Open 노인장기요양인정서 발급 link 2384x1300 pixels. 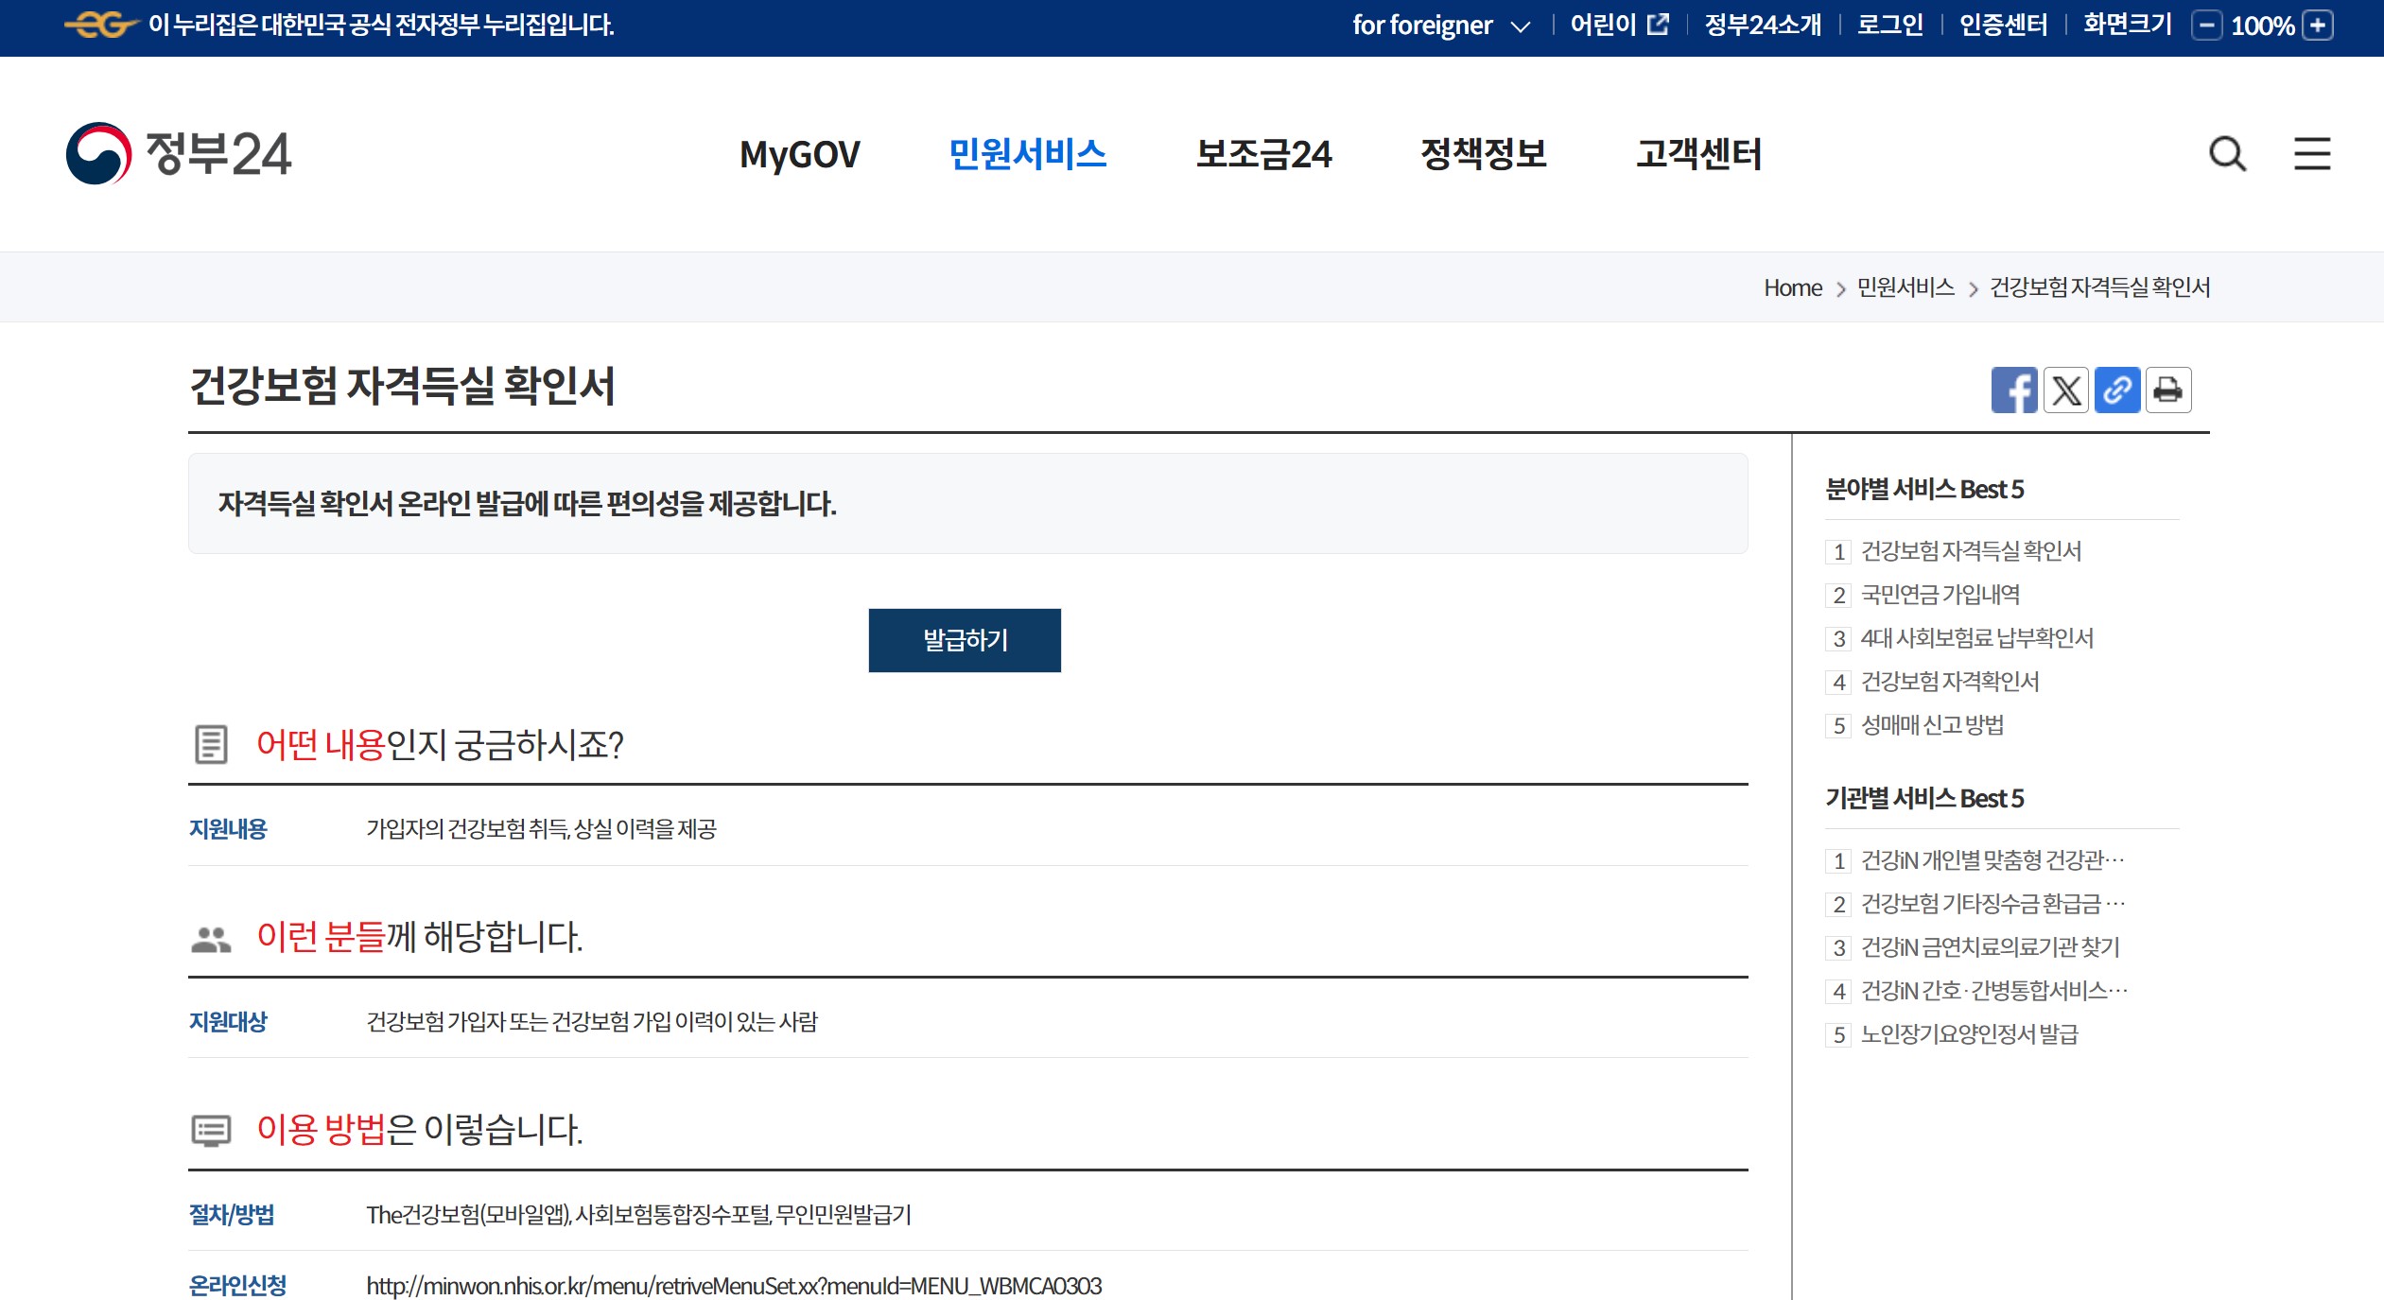pyautogui.click(x=1969, y=1034)
